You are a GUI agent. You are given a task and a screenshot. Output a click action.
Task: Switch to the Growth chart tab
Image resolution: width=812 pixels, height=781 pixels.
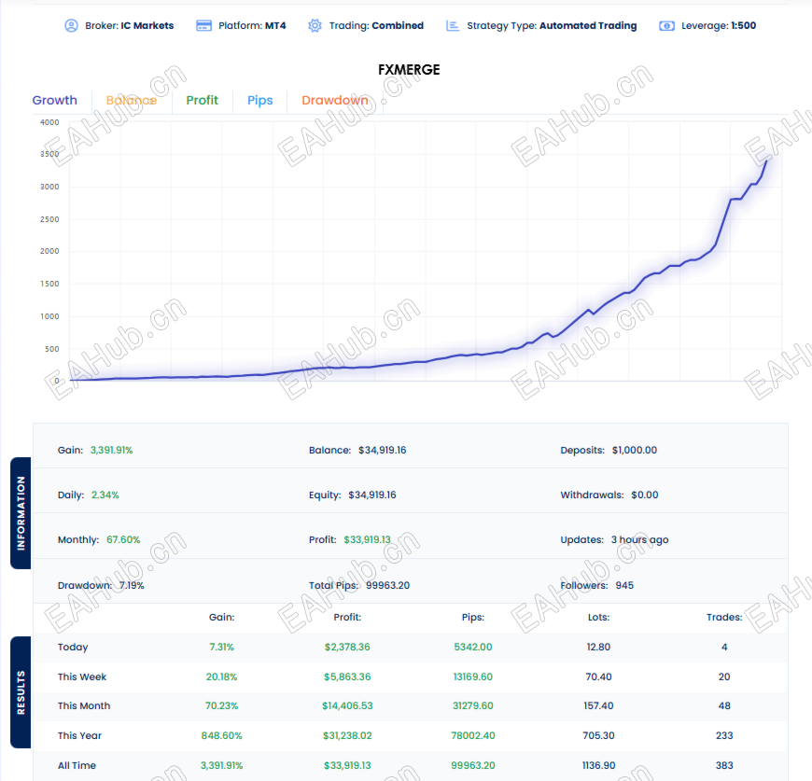pyautogui.click(x=54, y=101)
